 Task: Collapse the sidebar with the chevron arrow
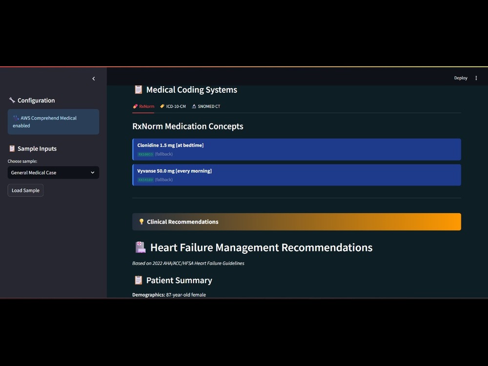point(93,79)
